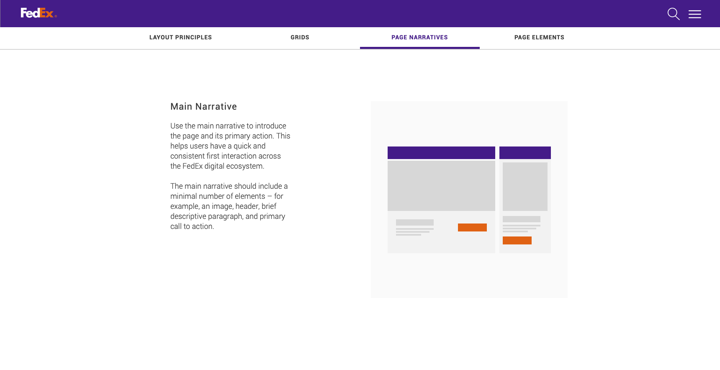Click the FedEx logo in the header
720x370 pixels.
(38, 13)
